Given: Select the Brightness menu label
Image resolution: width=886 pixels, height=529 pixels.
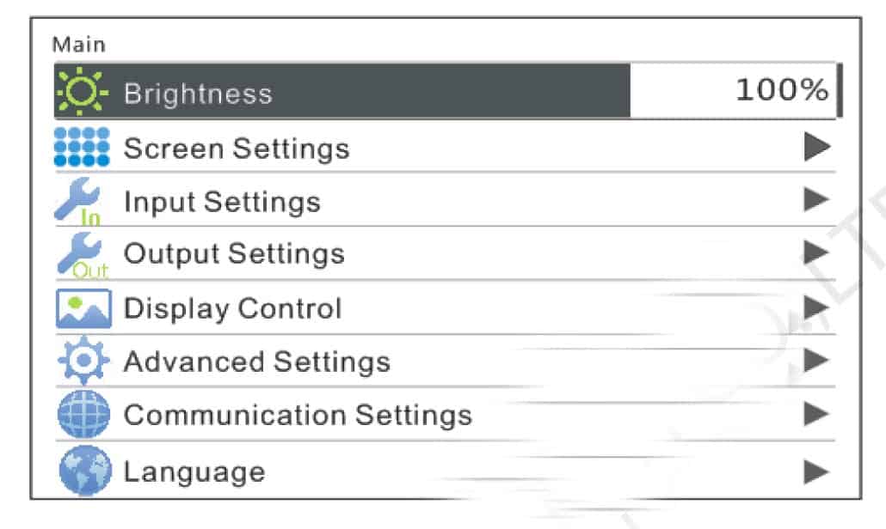Looking at the screenshot, I should 198,93.
